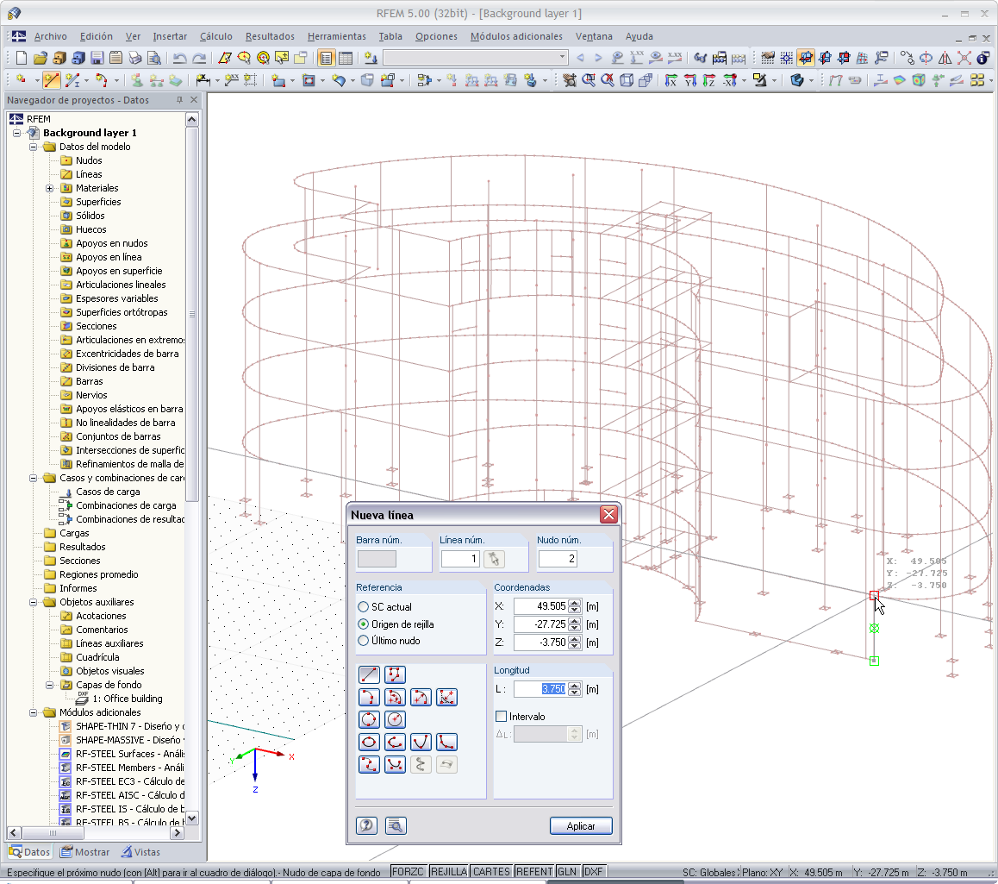Click the X coordinate input field
998x884 pixels.
click(x=540, y=606)
